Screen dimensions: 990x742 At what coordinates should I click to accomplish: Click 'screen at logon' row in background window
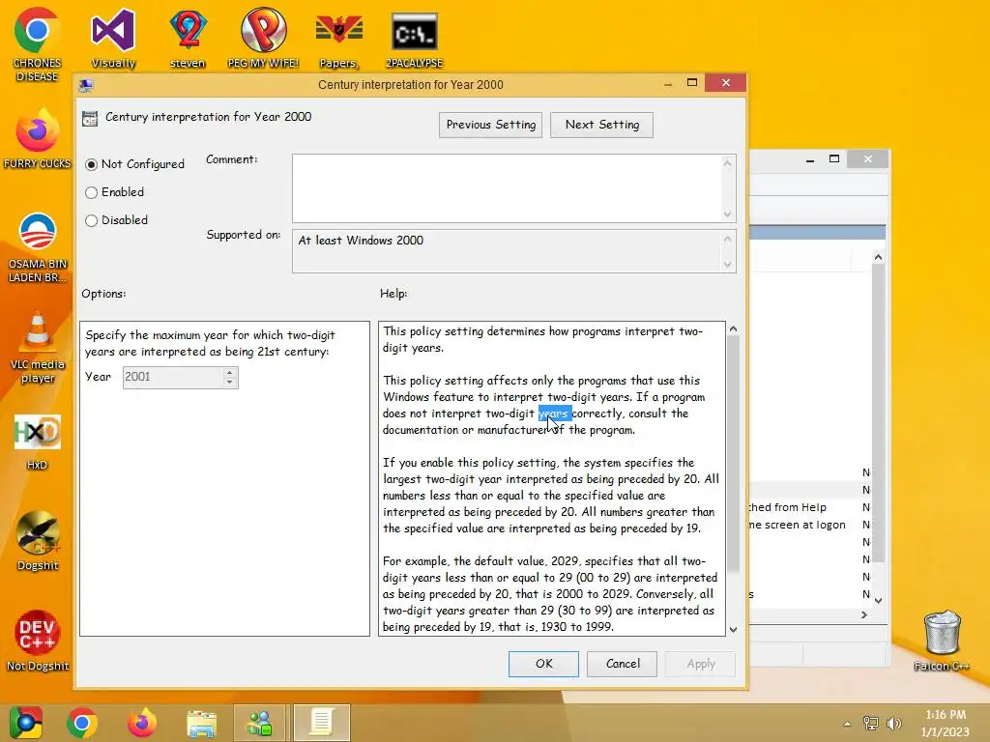click(x=797, y=525)
